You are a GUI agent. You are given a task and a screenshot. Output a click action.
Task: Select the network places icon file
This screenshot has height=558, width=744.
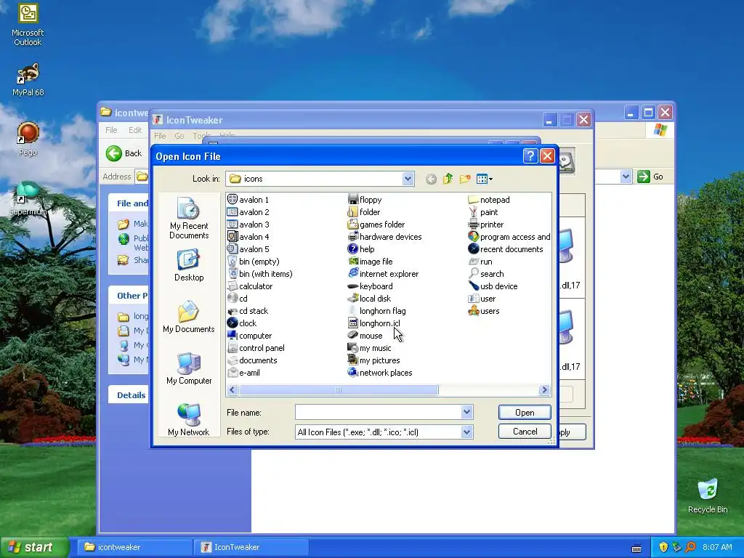[x=380, y=373]
